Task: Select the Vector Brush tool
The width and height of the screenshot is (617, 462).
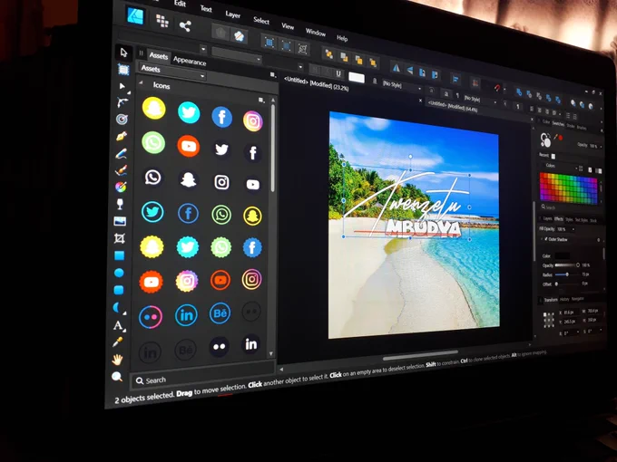Action: coord(121,170)
